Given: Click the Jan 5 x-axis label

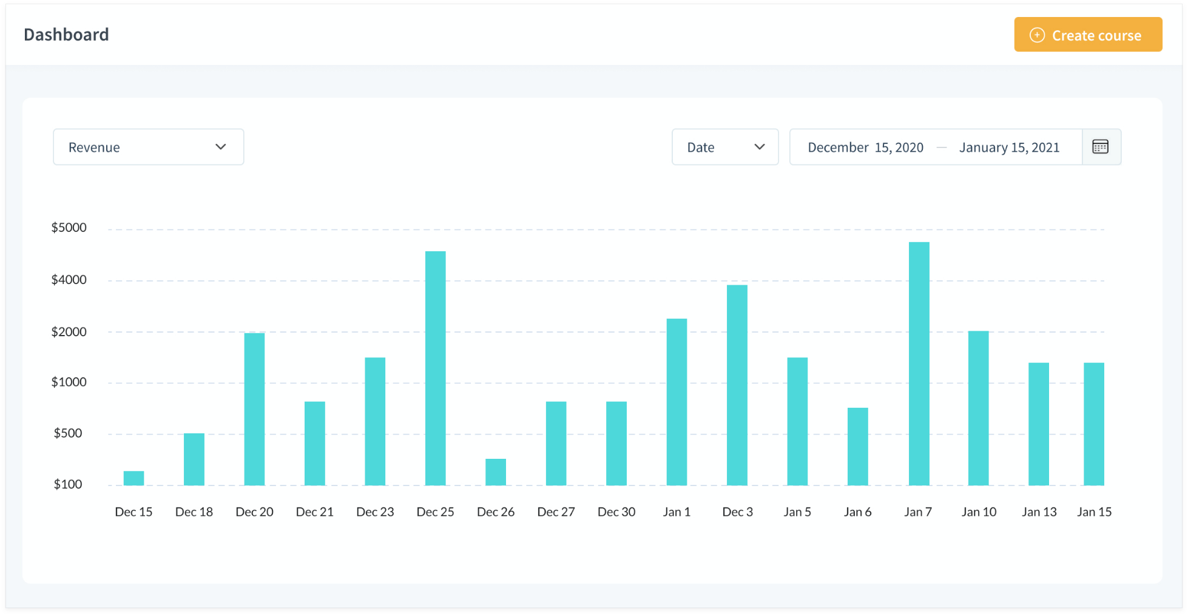Looking at the screenshot, I should tap(797, 512).
